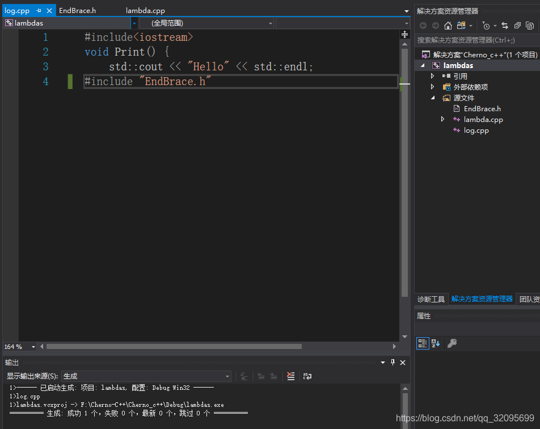Viewport: 540px width, 429px height.
Task: Click the forward arrow in Solution Explorer toolbar
Action: (435, 26)
